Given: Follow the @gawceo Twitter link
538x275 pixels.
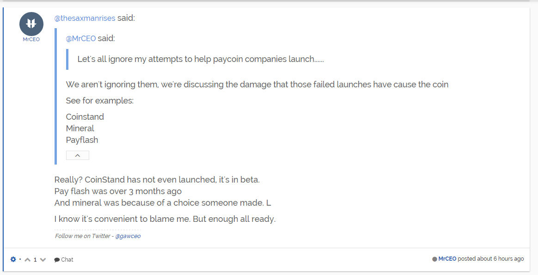Looking at the screenshot, I should pyautogui.click(x=128, y=236).
